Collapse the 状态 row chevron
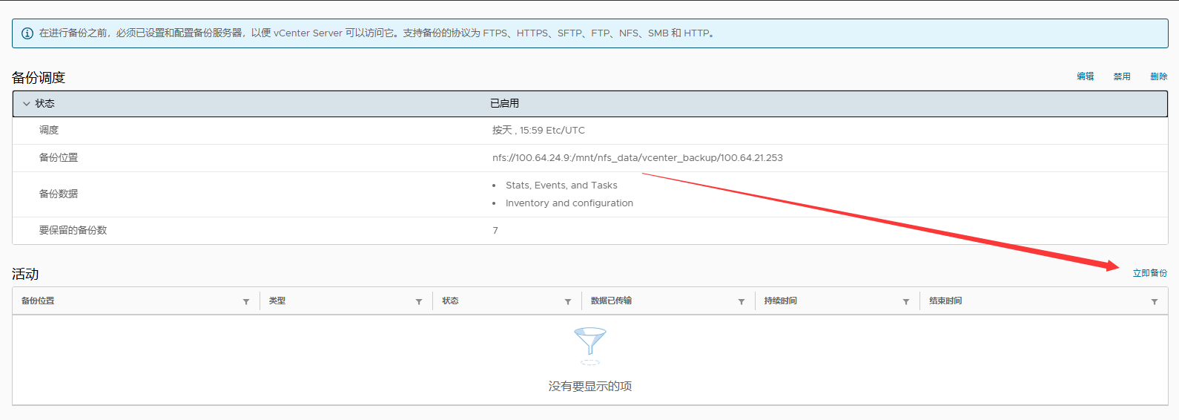This screenshot has height=420, width=1179. pyautogui.click(x=27, y=104)
